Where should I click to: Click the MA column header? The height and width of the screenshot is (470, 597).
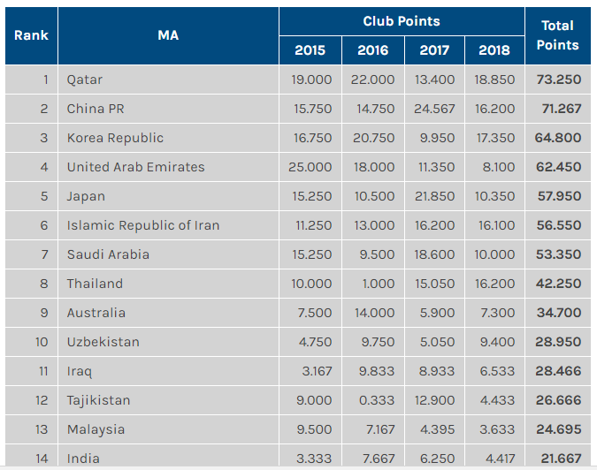click(168, 35)
